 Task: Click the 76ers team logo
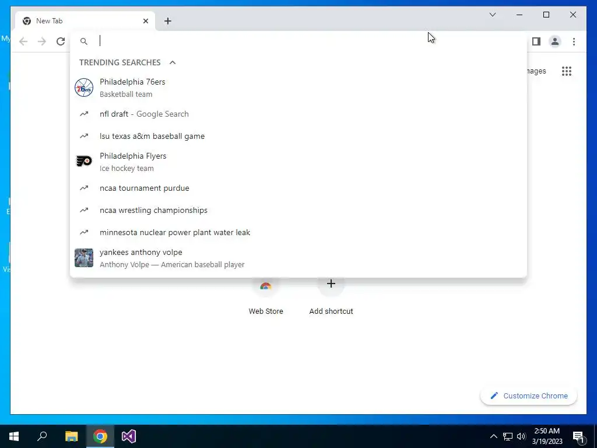point(84,87)
